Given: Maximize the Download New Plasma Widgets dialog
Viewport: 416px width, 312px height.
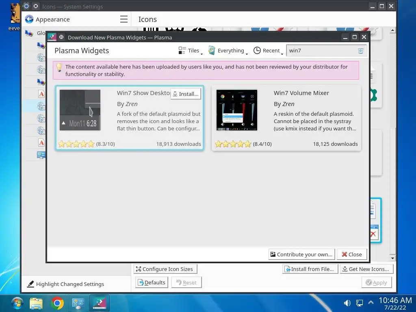Looking at the screenshot, I should pyautogui.click(x=354, y=37).
